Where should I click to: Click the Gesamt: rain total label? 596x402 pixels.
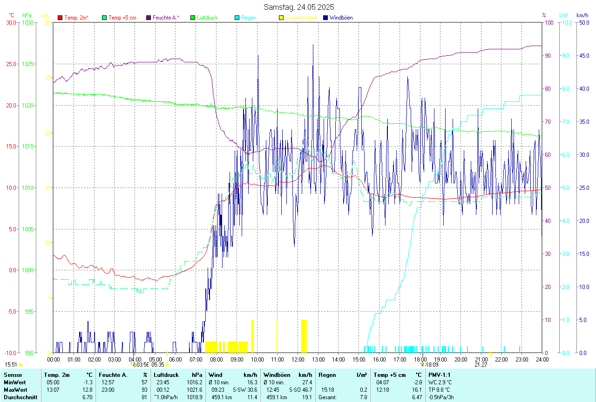(x=328, y=397)
